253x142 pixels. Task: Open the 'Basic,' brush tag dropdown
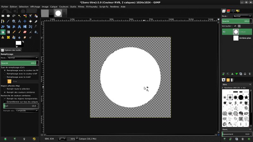(x=237, y=129)
